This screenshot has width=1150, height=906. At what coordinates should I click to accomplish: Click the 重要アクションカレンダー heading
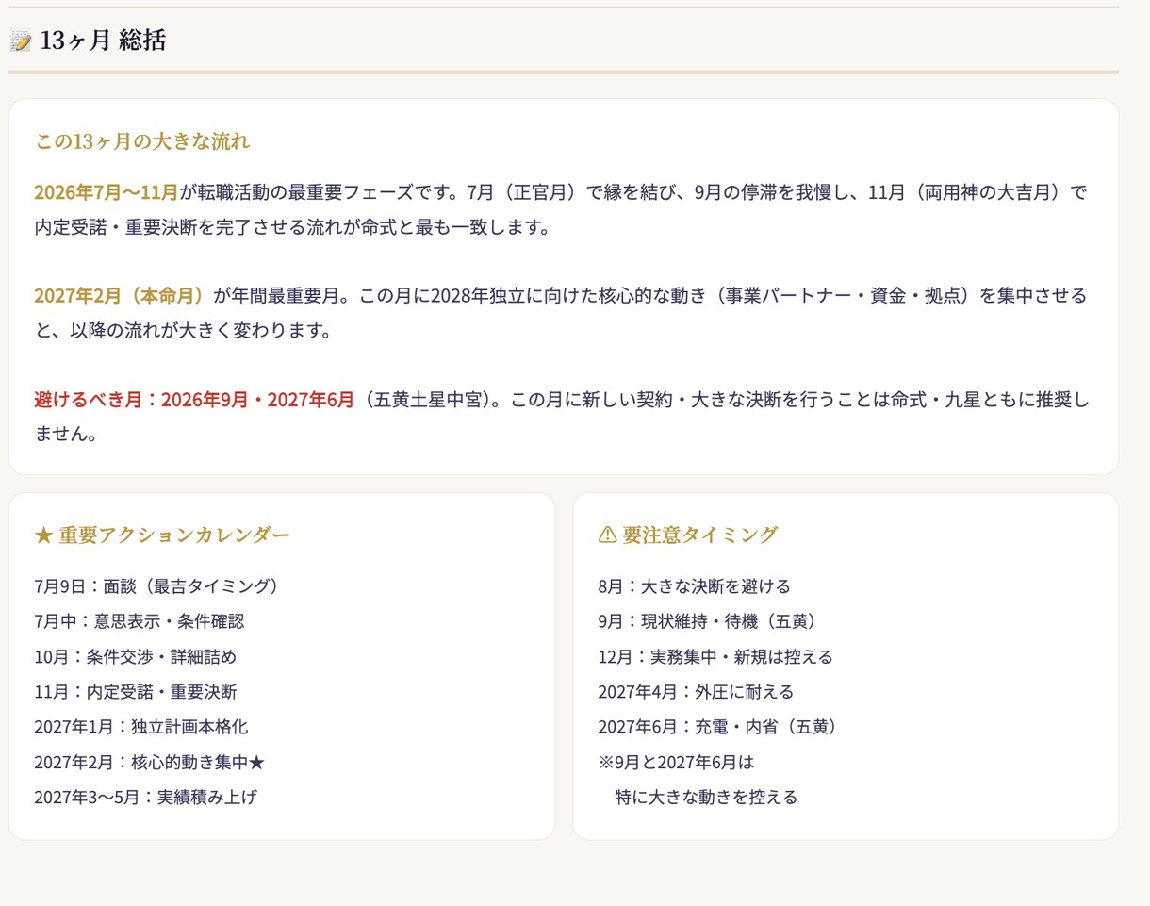point(174,535)
